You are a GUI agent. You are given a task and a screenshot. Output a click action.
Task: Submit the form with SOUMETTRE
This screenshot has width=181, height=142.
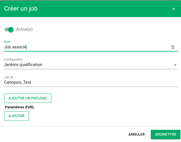tap(166, 134)
